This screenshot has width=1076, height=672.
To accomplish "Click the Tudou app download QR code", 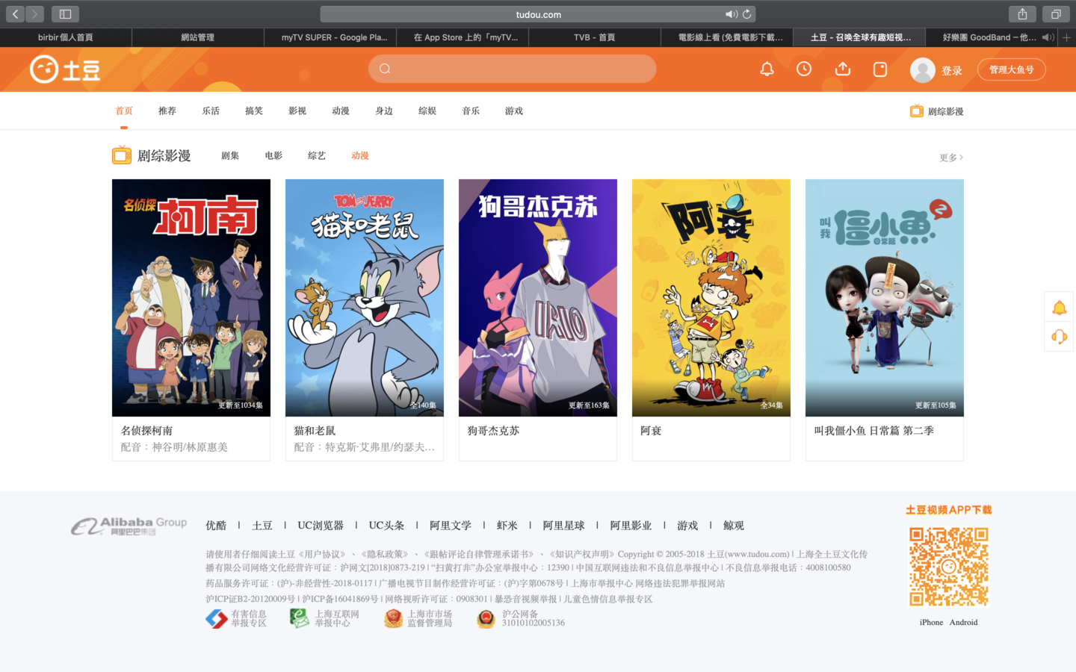I will tap(949, 567).
